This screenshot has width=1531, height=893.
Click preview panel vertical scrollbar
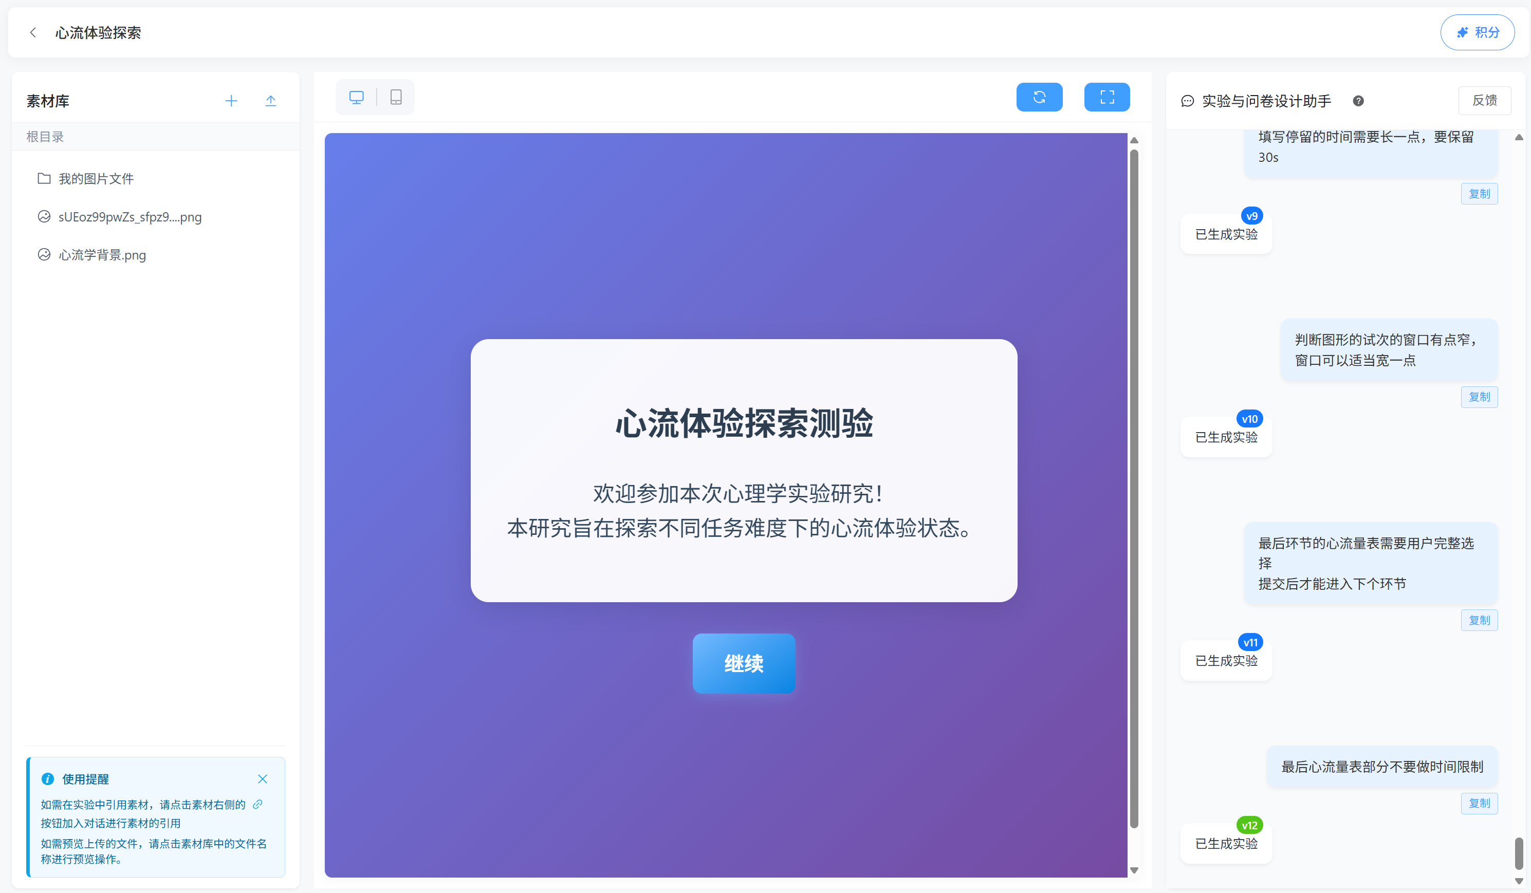pos(1134,489)
